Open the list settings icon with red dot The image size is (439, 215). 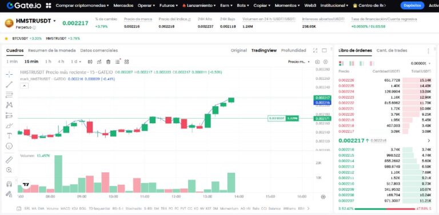coord(118,62)
